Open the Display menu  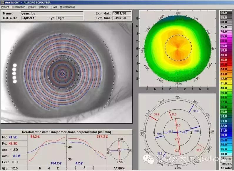pyautogui.click(x=32, y=7)
